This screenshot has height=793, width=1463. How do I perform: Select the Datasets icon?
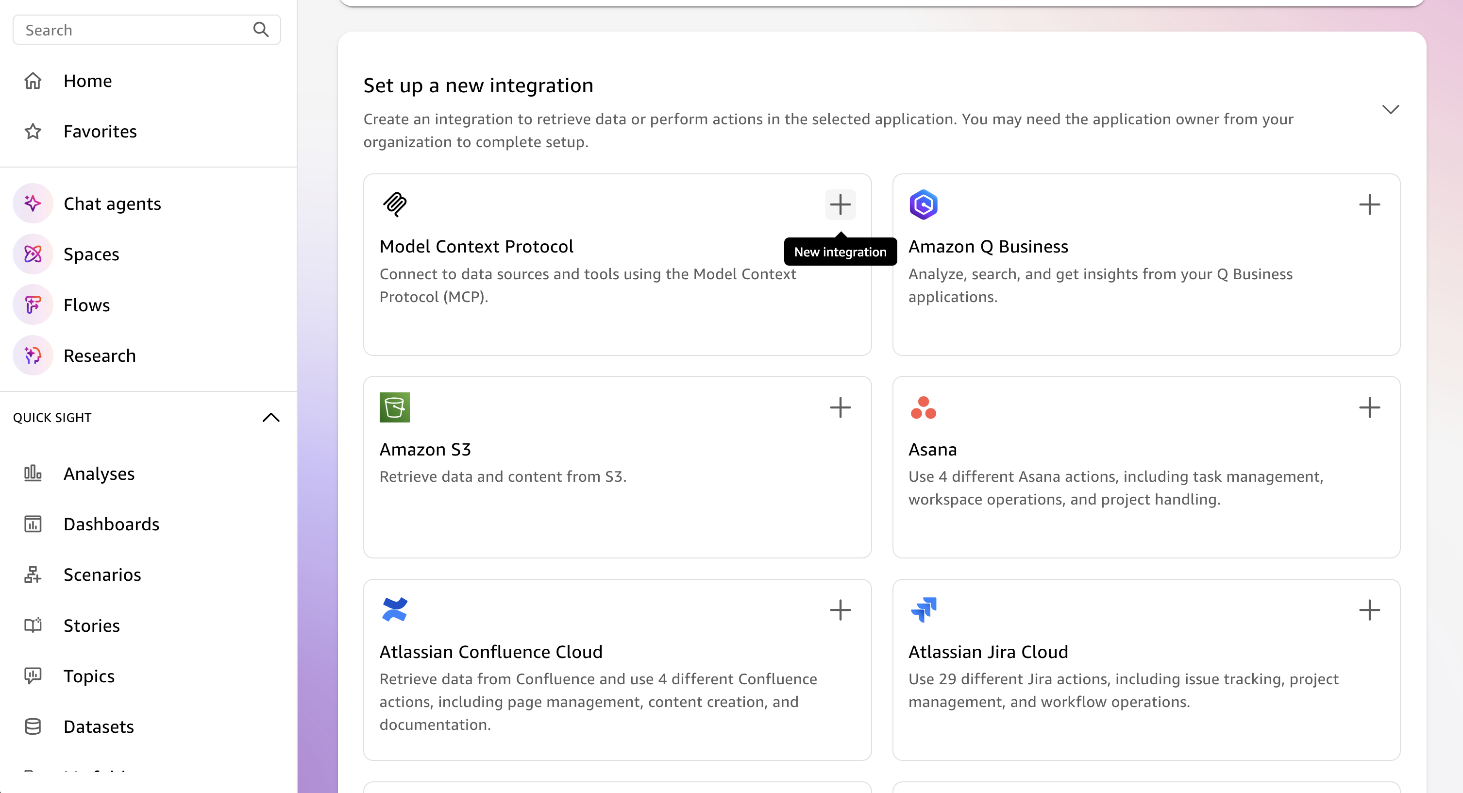[x=33, y=726]
